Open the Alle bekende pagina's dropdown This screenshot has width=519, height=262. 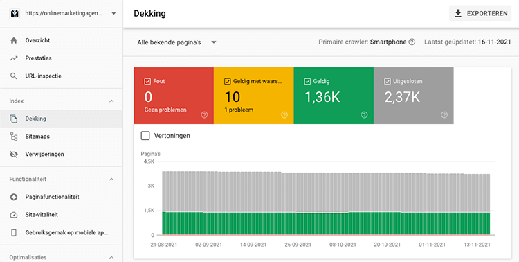pos(176,42)
